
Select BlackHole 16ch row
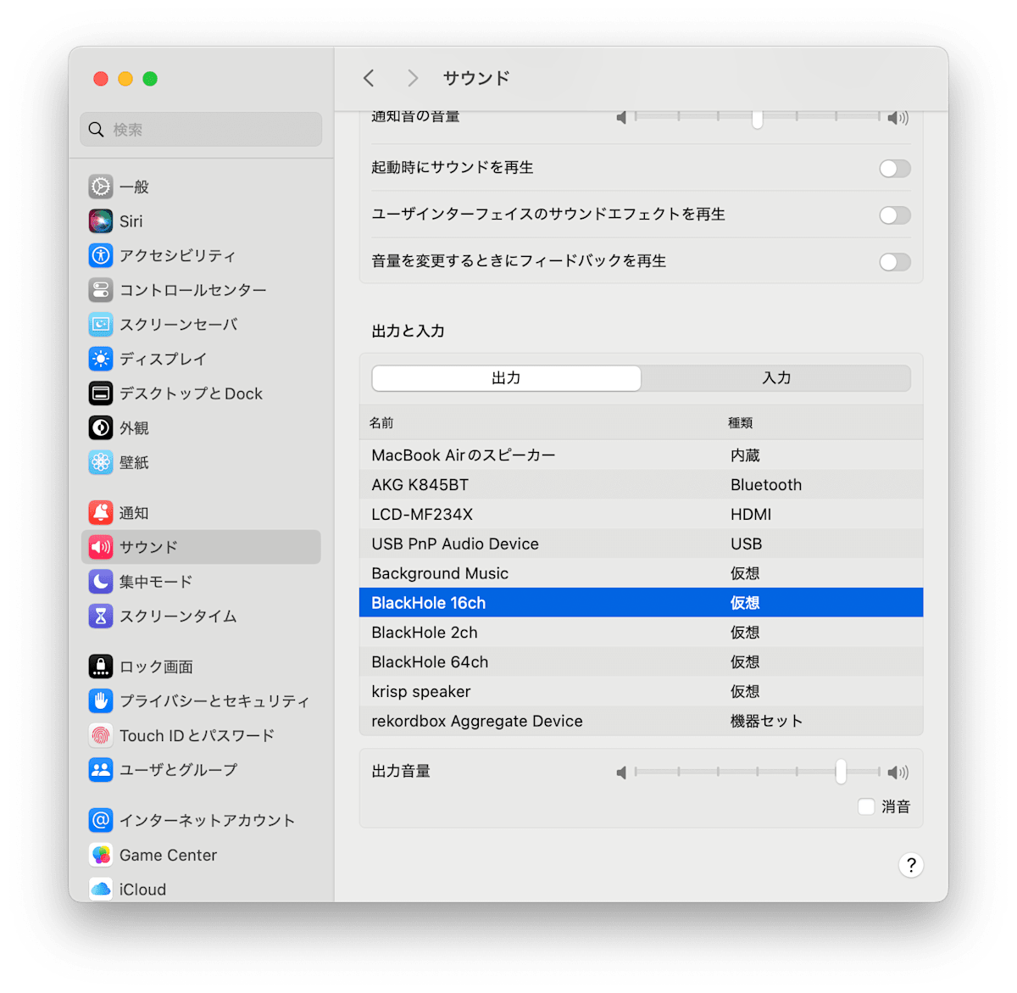641,603
